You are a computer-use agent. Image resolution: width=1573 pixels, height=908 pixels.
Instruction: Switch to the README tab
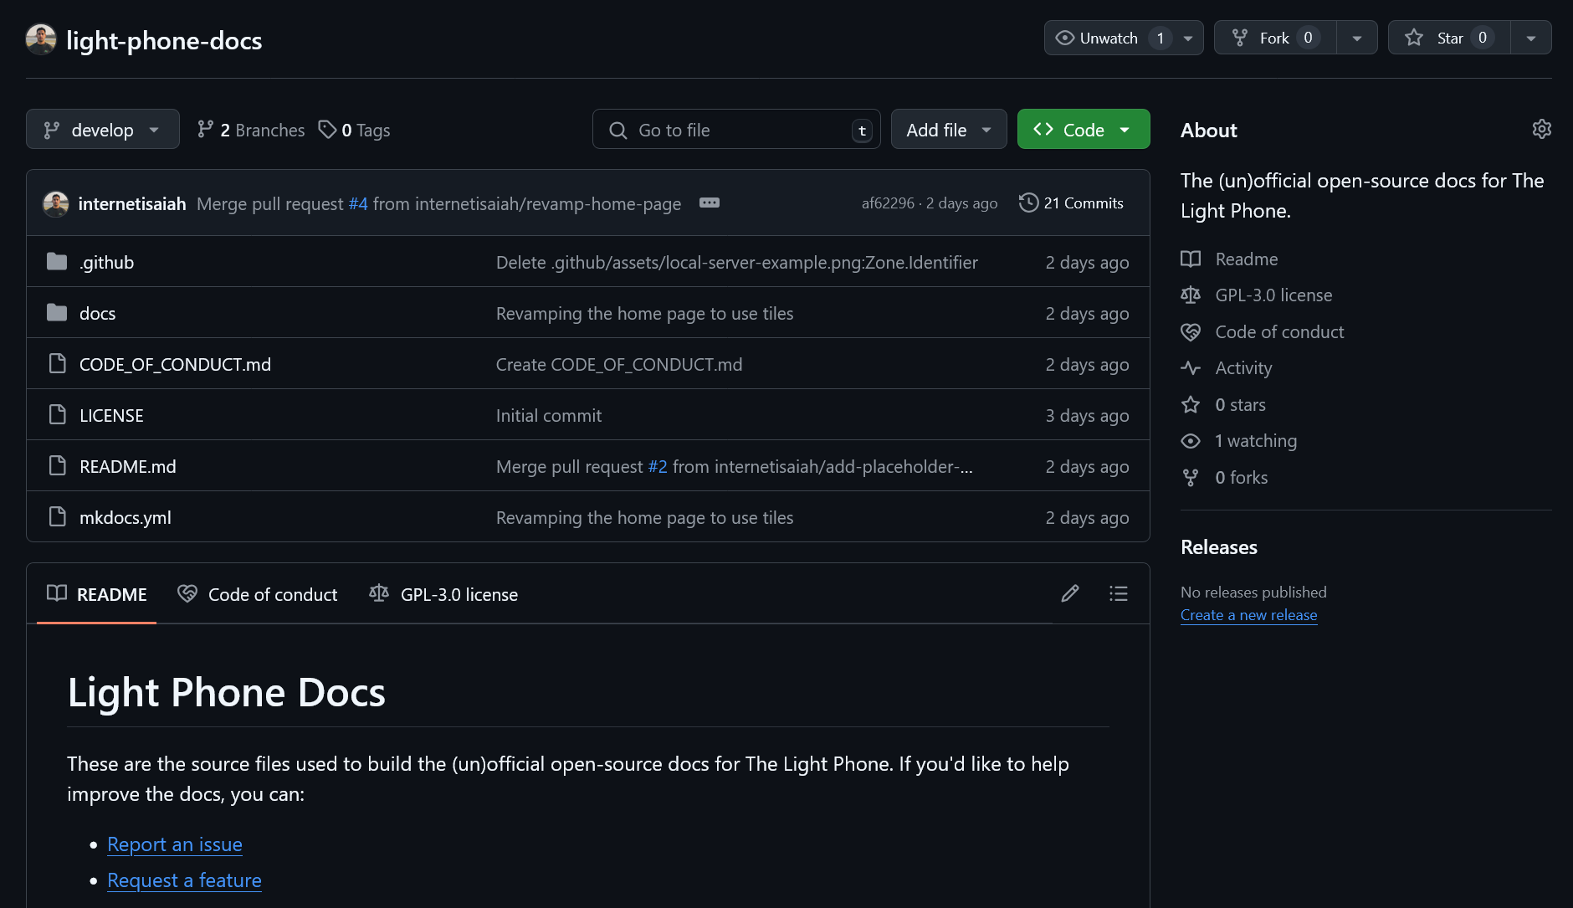[97, 594]
